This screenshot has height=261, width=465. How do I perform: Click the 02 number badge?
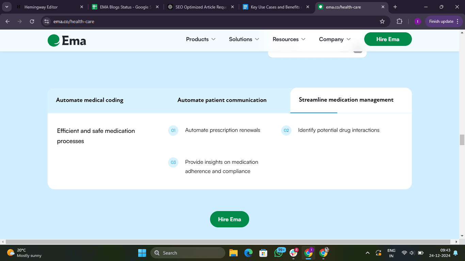[286, 130]
